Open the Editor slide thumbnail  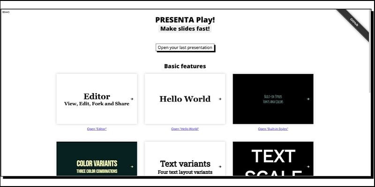point(97,99)
